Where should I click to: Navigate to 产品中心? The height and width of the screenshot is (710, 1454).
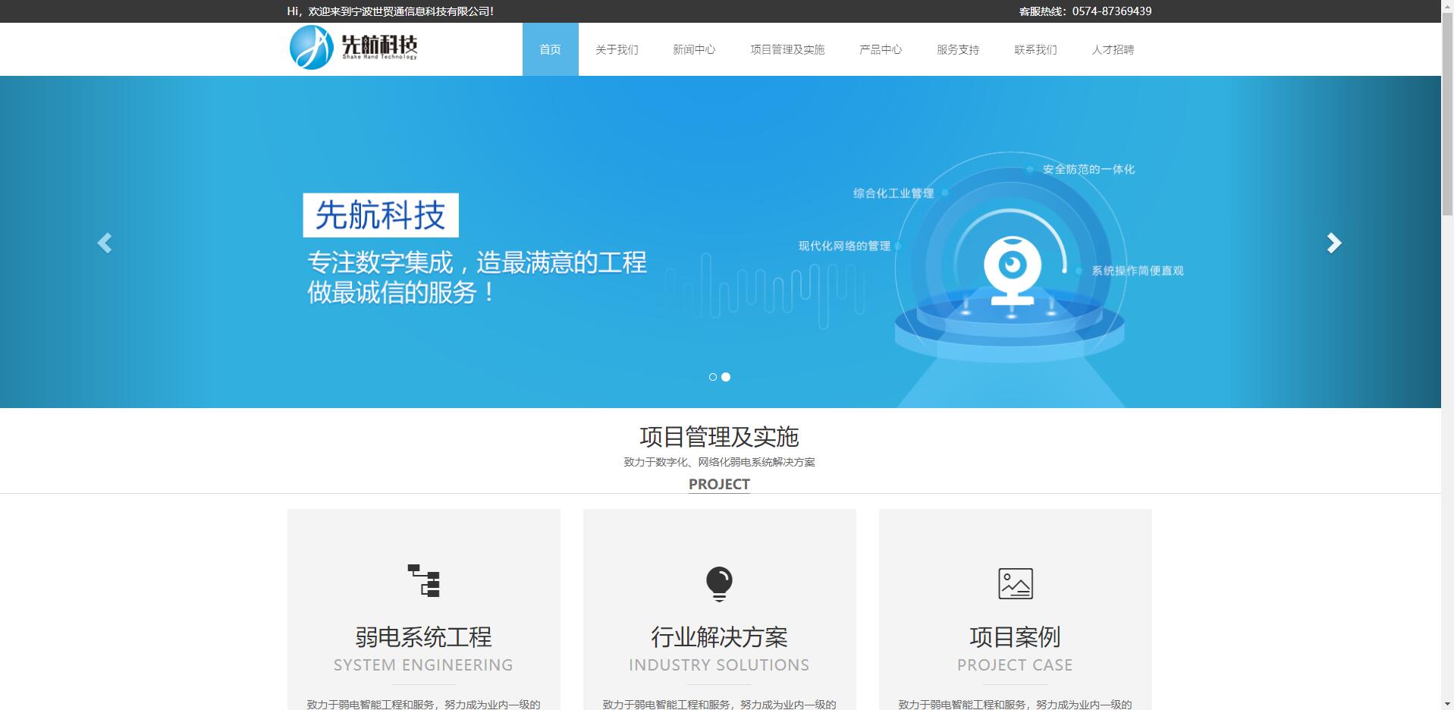[881, 49]
